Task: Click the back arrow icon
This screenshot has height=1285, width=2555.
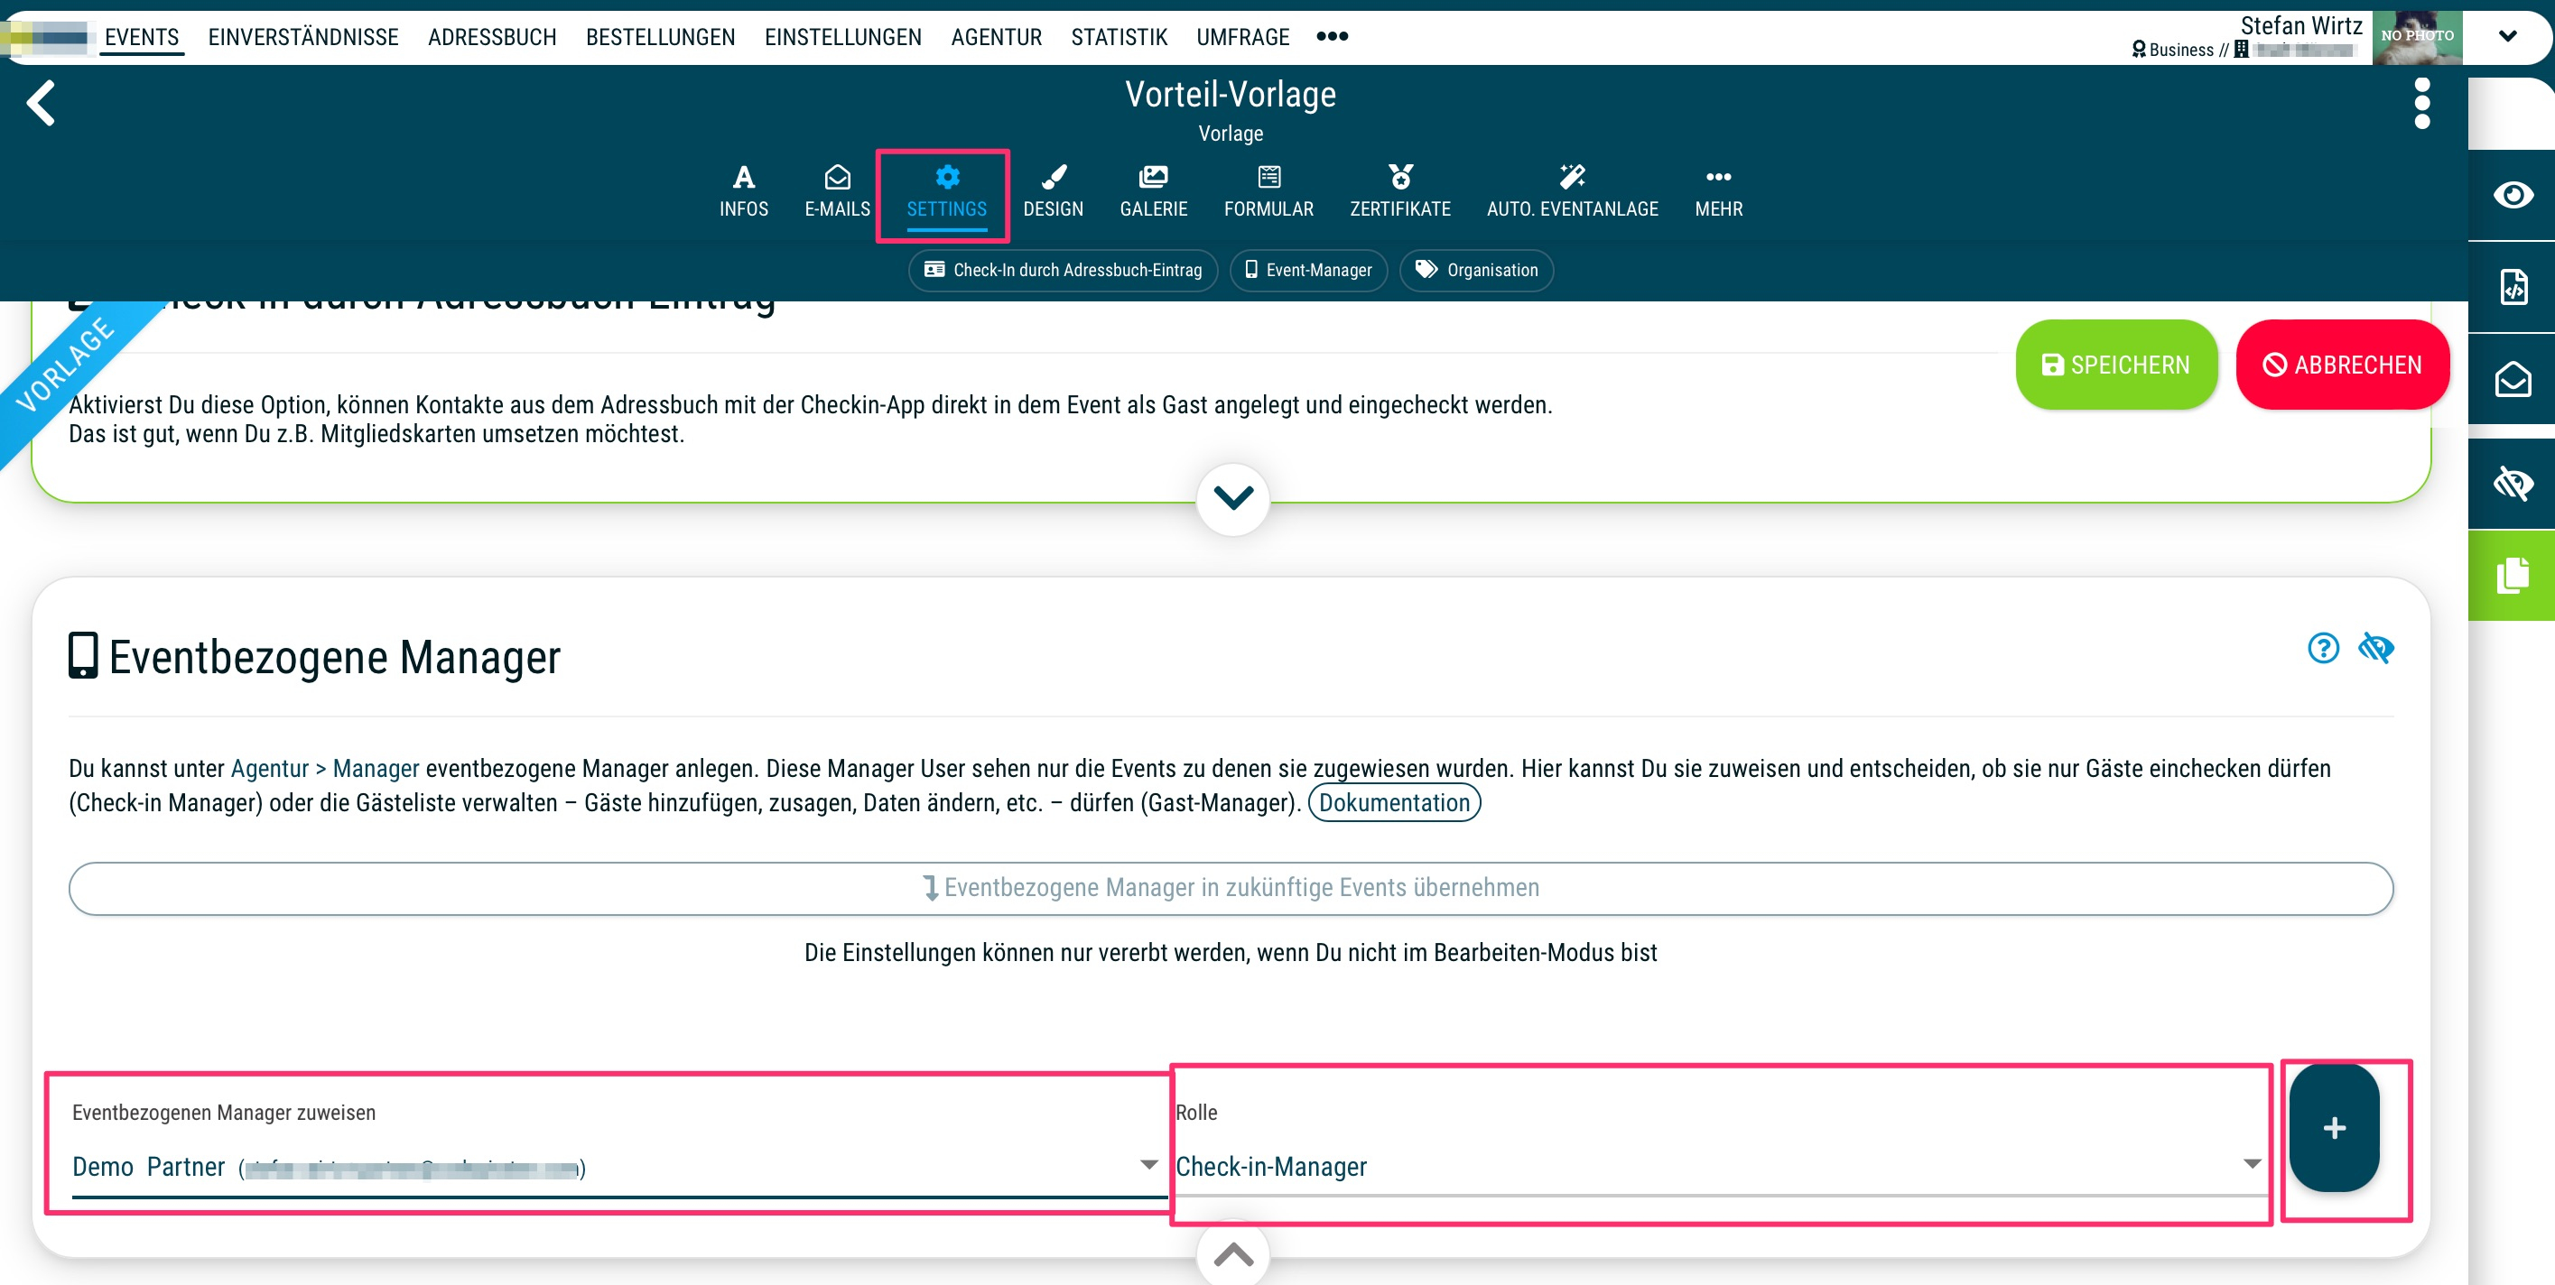Action: point(41,103)
